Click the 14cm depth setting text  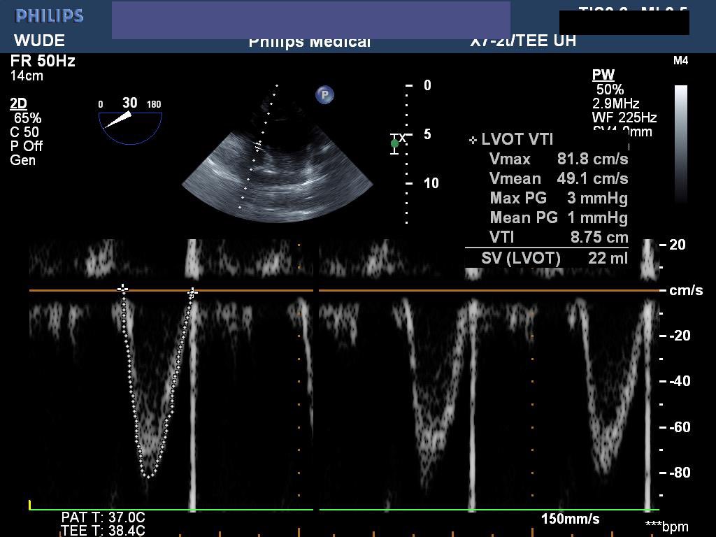27,76
